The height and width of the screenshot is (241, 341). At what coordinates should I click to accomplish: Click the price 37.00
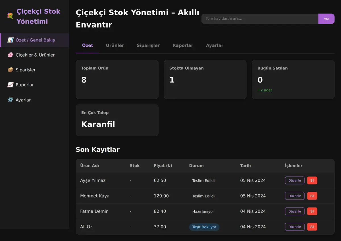(160, 227)
